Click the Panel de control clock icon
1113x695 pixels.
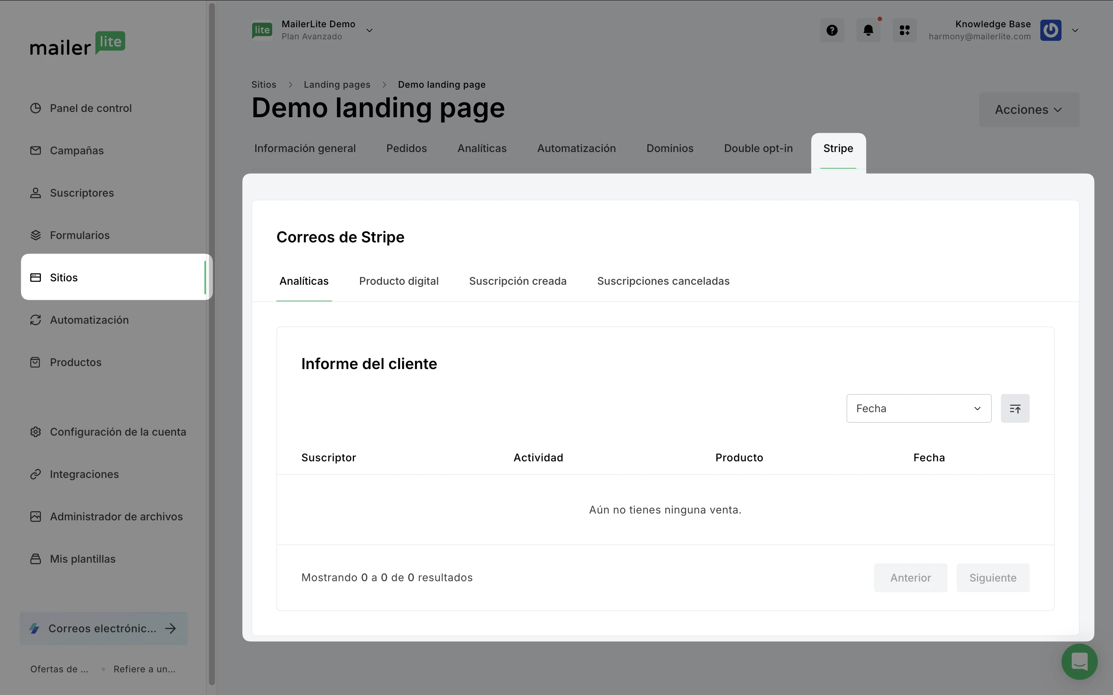point(36,108)
